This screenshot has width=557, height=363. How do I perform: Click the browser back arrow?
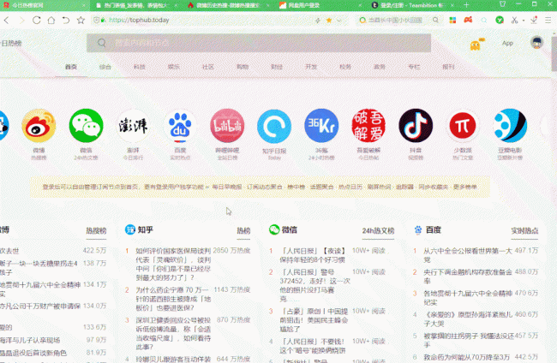click(x=6, y=21)
